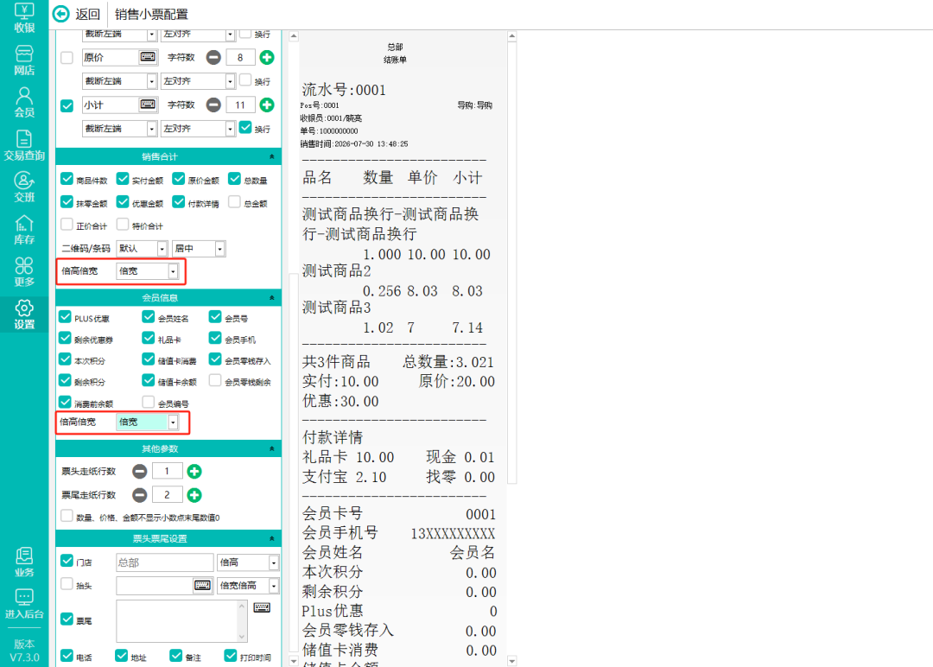
Task: Click 进入后台 enter backend icon
Action: pyautogui.click(x=24, y=605)
